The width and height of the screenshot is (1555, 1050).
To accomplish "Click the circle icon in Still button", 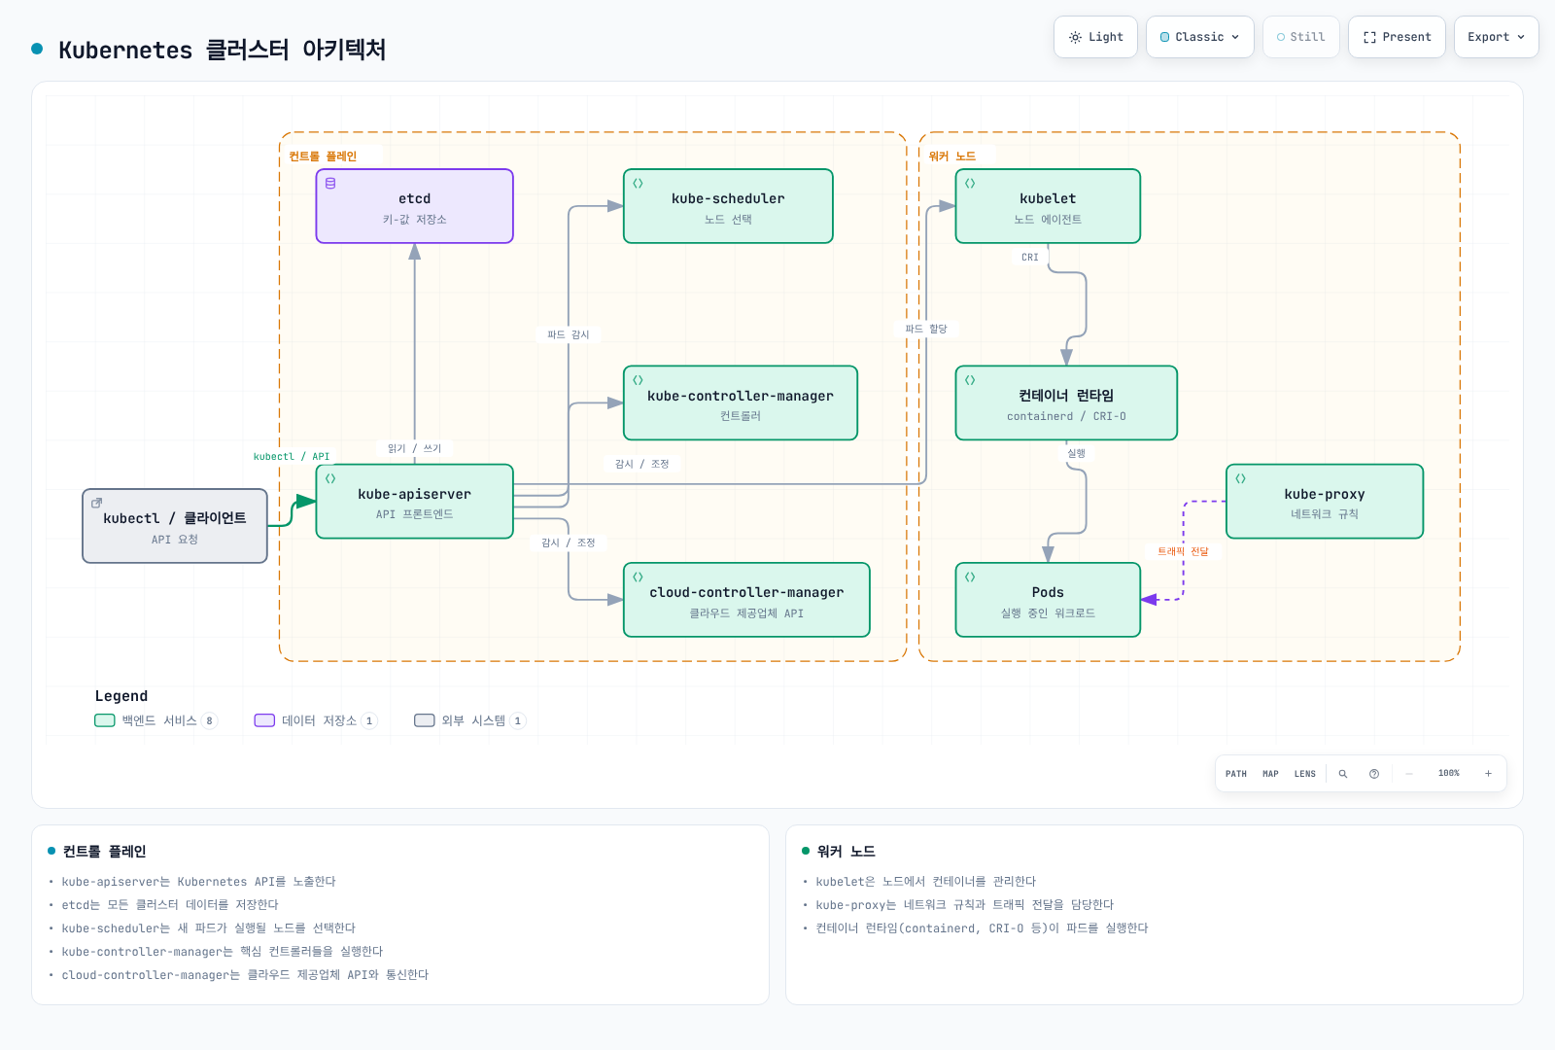I will 1281,37.
